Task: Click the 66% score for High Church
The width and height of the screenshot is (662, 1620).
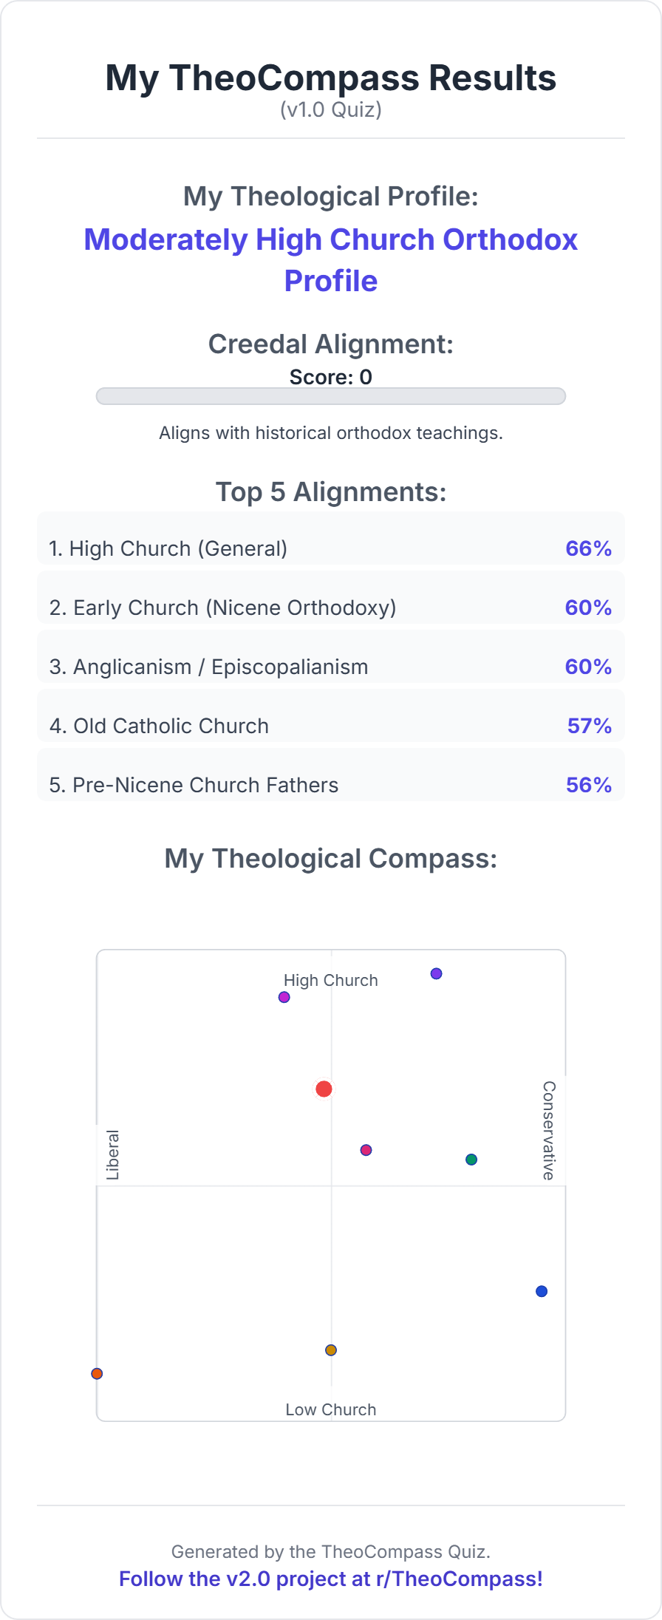Action: tap(588, 548)
